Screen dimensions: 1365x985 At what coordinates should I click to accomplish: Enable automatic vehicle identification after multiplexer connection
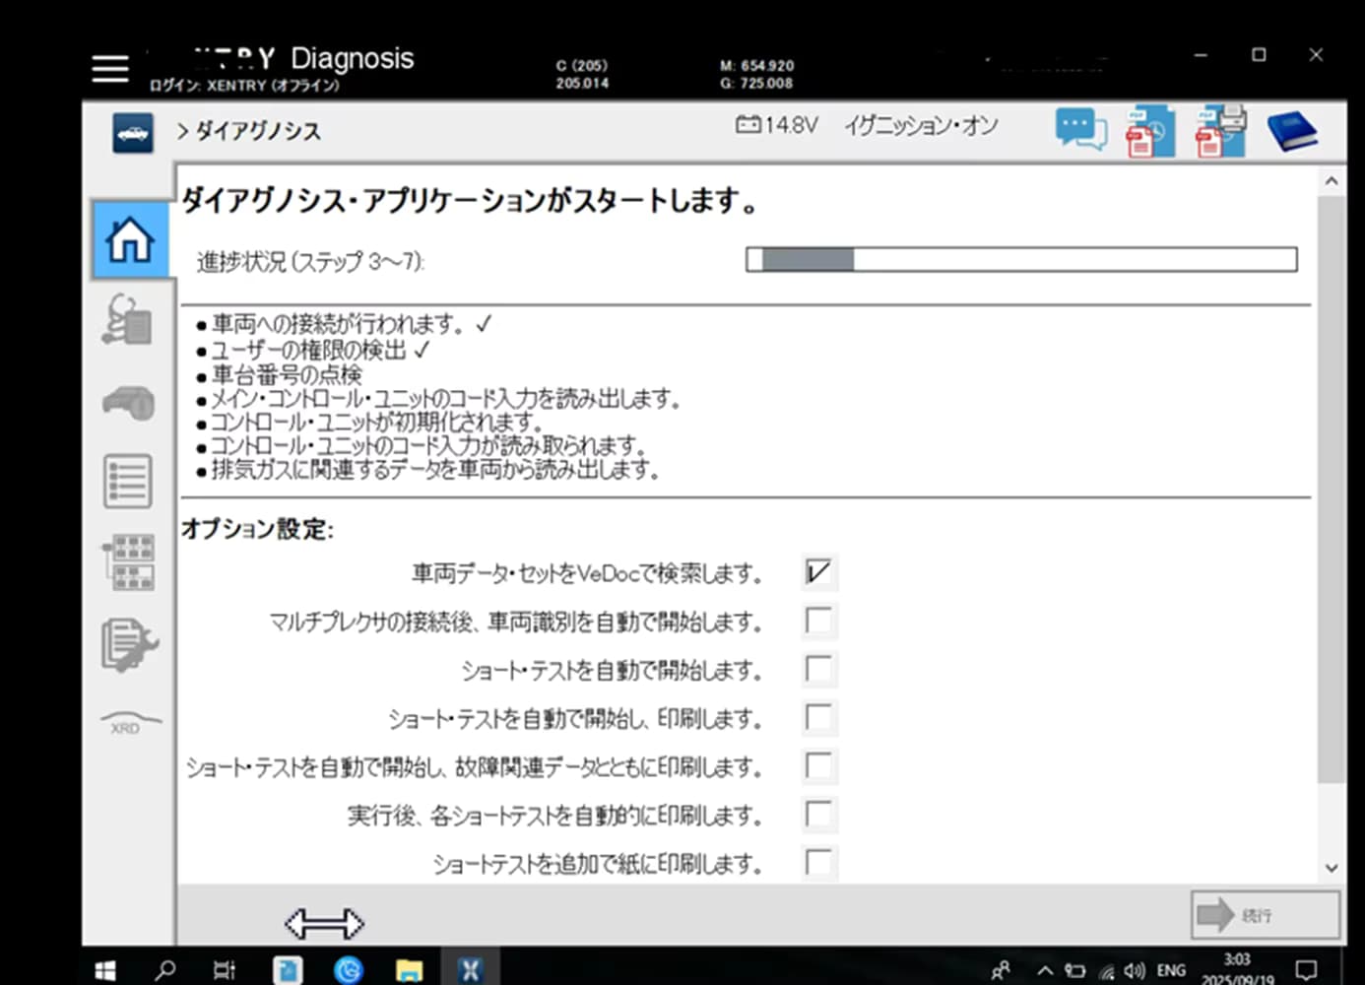tap(818, 621)
